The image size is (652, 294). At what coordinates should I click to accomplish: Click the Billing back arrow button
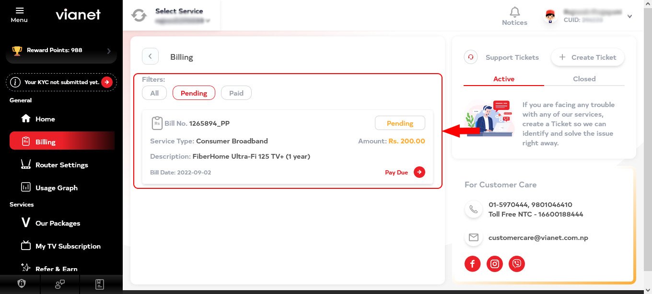point(150,56)
